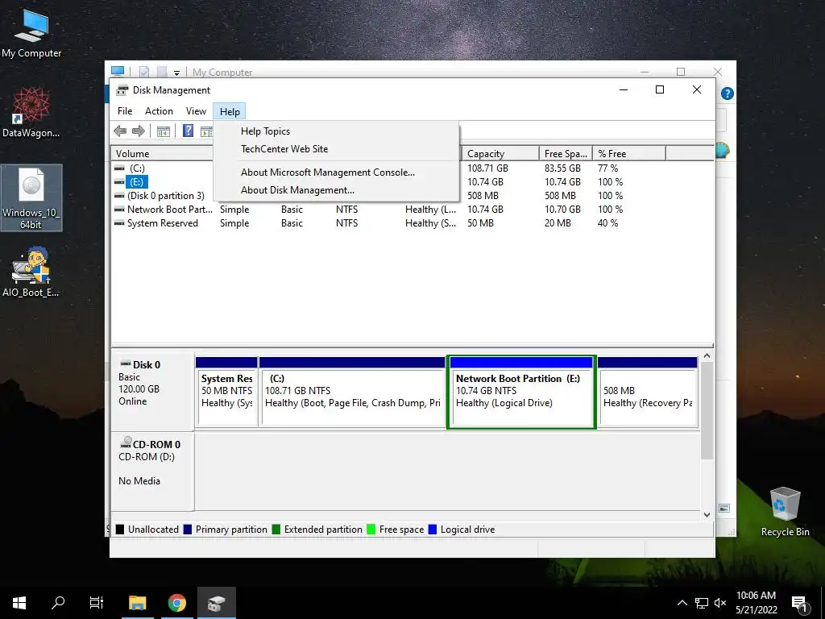
Task: Show hidden icons tray chevron
Action: pos(682,603)
